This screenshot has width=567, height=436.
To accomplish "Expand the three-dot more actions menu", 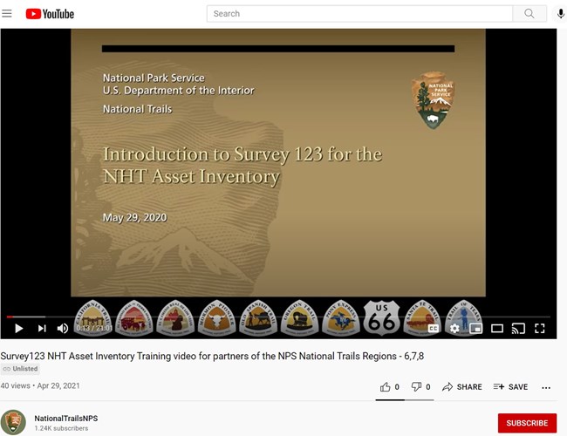I will click(546, 387).
